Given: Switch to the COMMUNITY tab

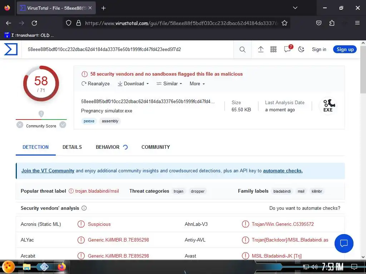Looking at the screenshot, I should click(156, 147).
